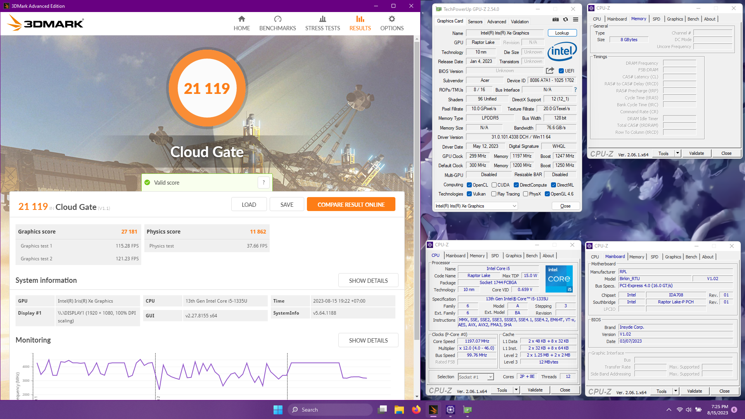Click the Intel logo in GPU-Z

pos(562,52)
